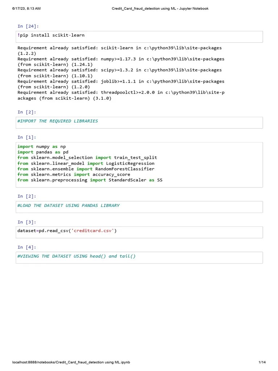Click the pip install scikit-learn code cell
The width and height of the screenshot is (278, 371).
click(139, 37)
